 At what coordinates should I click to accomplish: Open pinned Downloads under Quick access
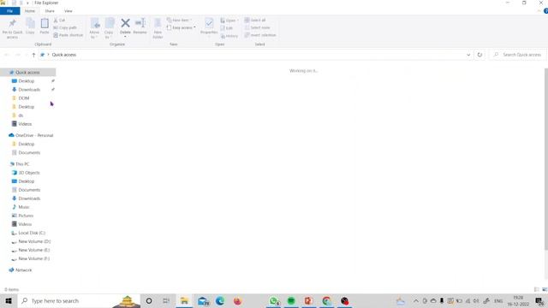pyautogui.click(x=29, y=90)
